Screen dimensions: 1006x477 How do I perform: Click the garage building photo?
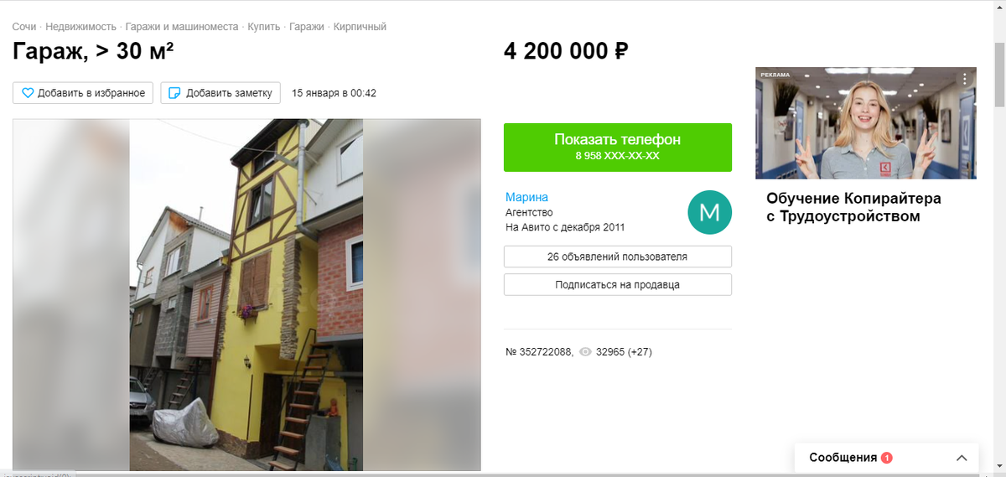tap(246, 294)
